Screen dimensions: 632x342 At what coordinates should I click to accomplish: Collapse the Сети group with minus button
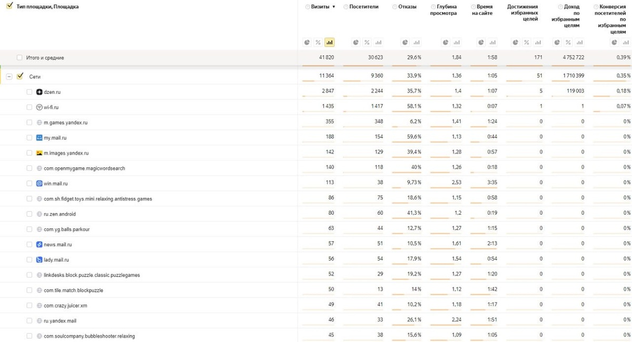[x=9, y=77]
